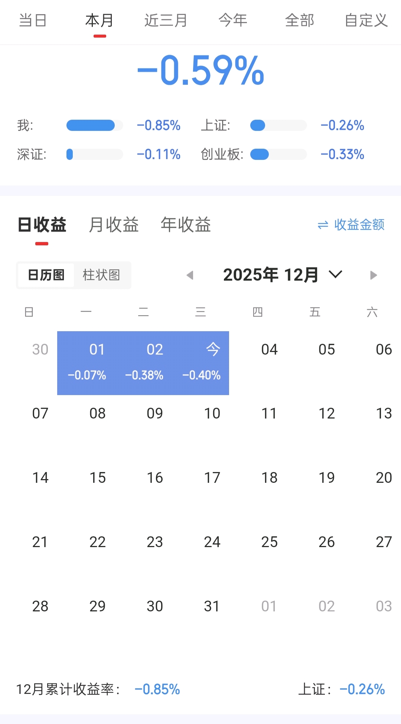Switch to 近三月 time range tab

click(x=166, y=20)
